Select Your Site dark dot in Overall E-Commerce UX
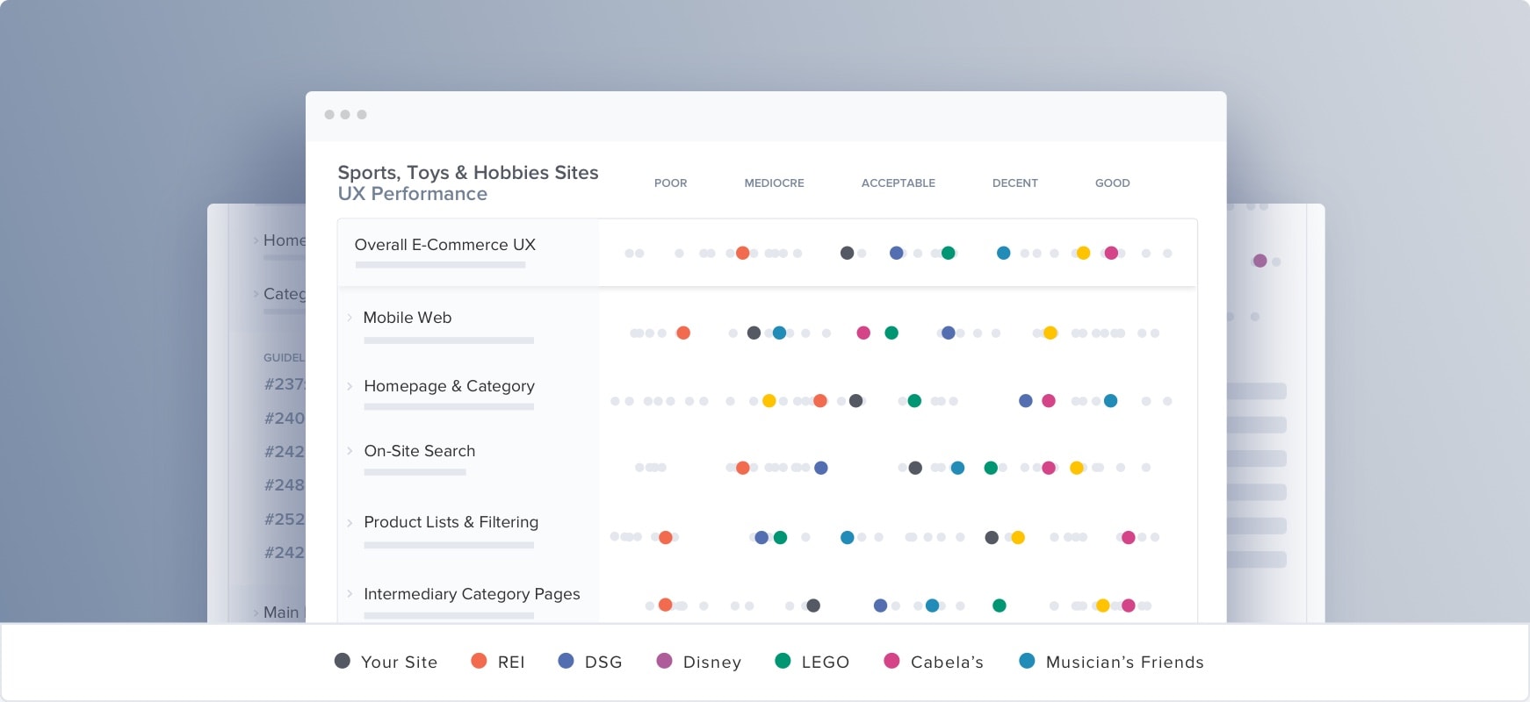The width and height of the screenshot is (1530, 702). (847, 253)
